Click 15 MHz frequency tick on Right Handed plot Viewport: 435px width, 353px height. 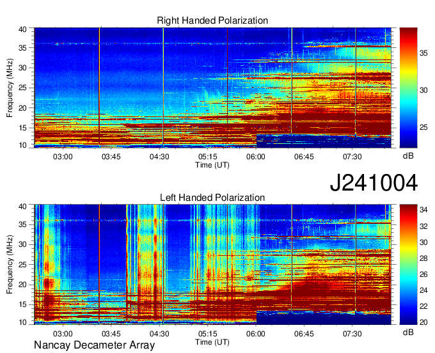tap(23, 128)
